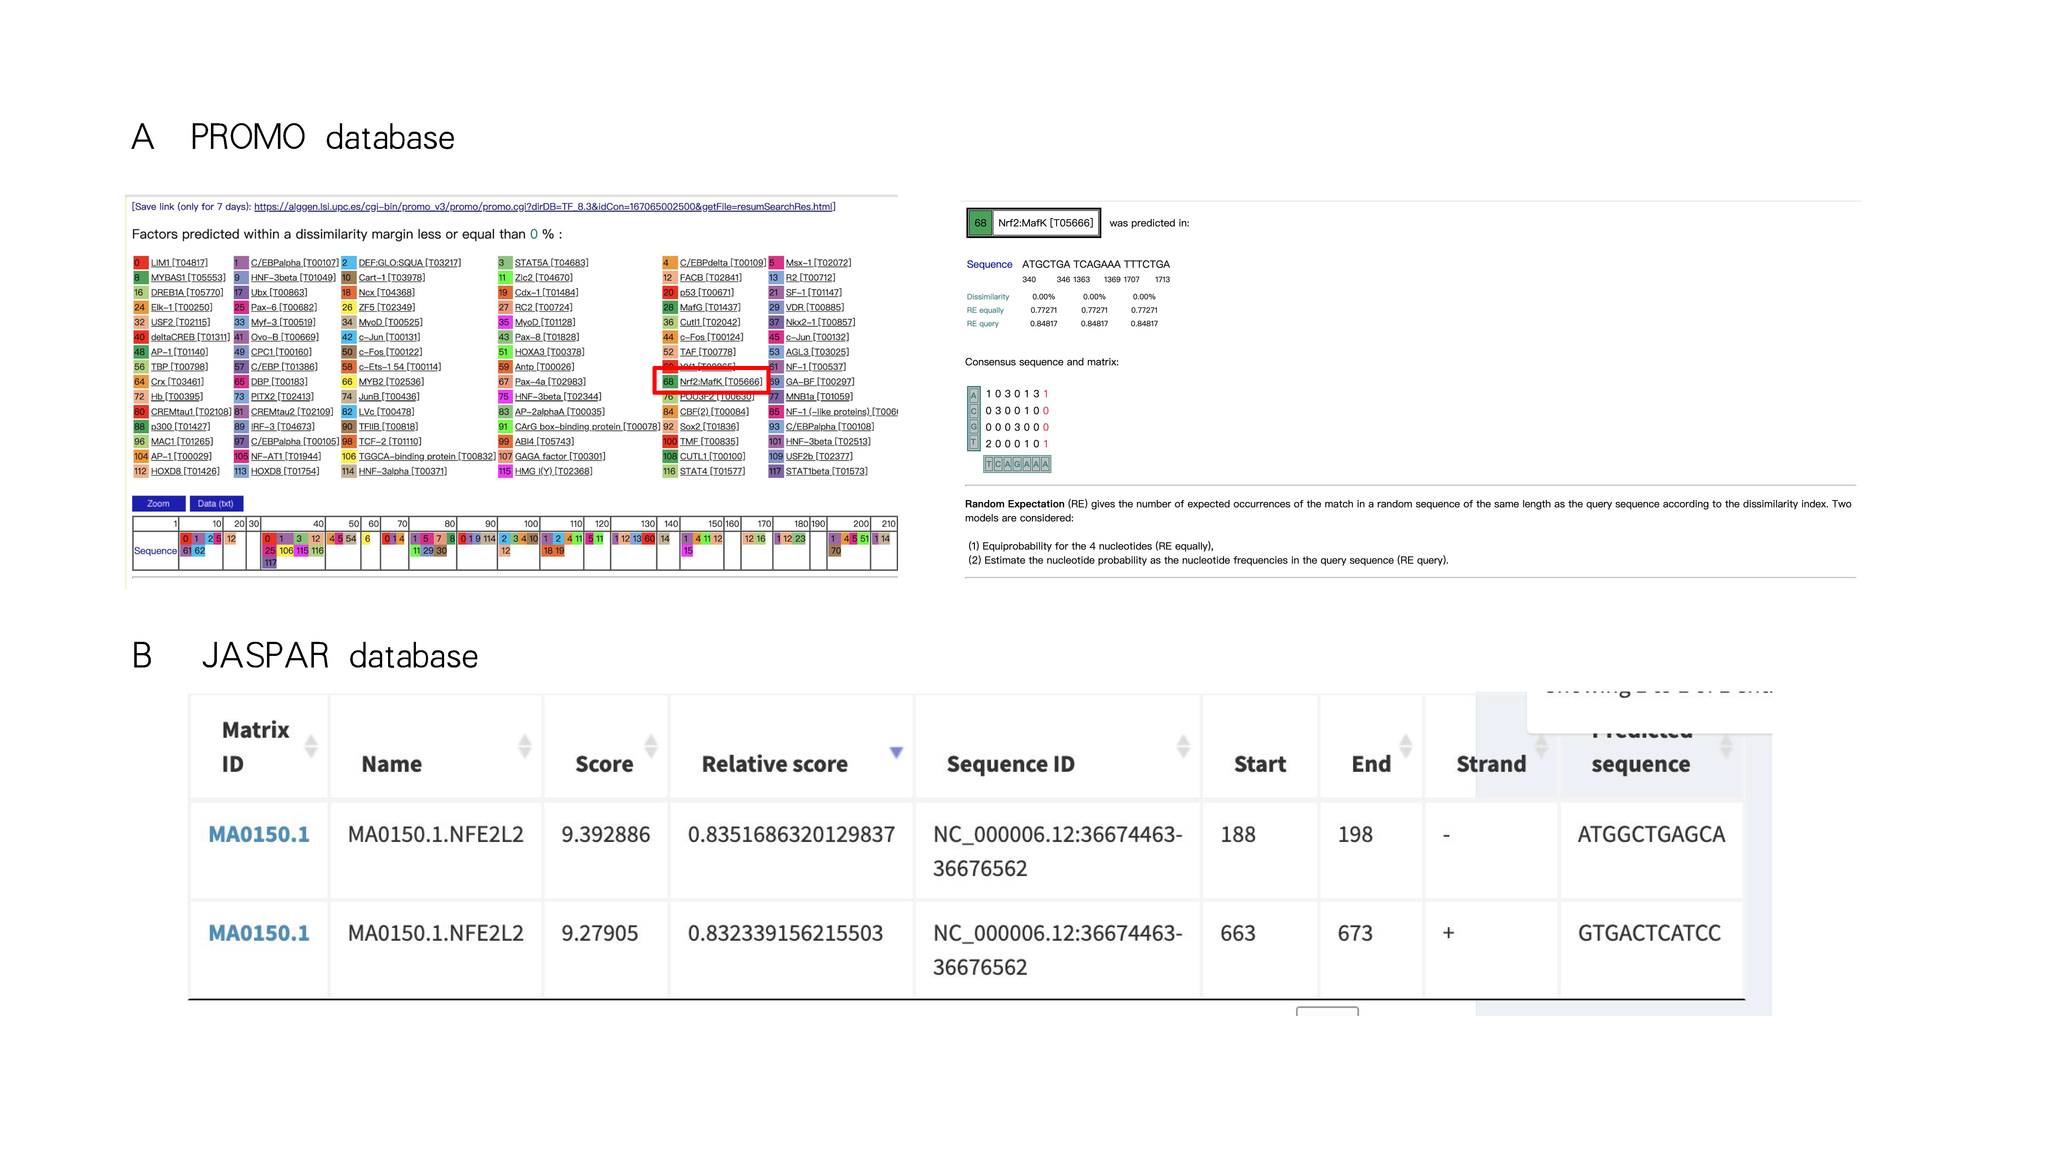Open GAGA factor [T00301] link
The image size is (2049, 1152).
(x=560, y=456)
